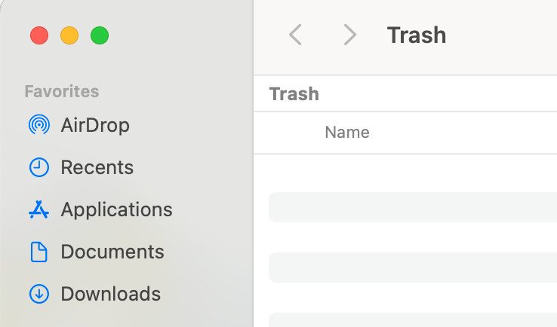The image size is (557, 327).
Task: Minimize the window using the yellow button
Action: [x=69, y=35]
